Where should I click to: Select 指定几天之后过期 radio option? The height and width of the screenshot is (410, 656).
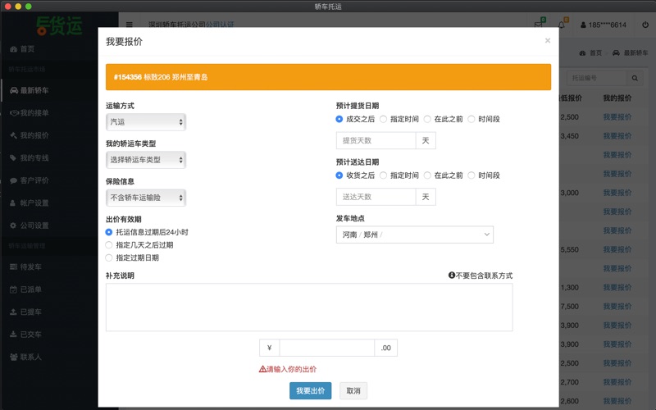[109, 245]
